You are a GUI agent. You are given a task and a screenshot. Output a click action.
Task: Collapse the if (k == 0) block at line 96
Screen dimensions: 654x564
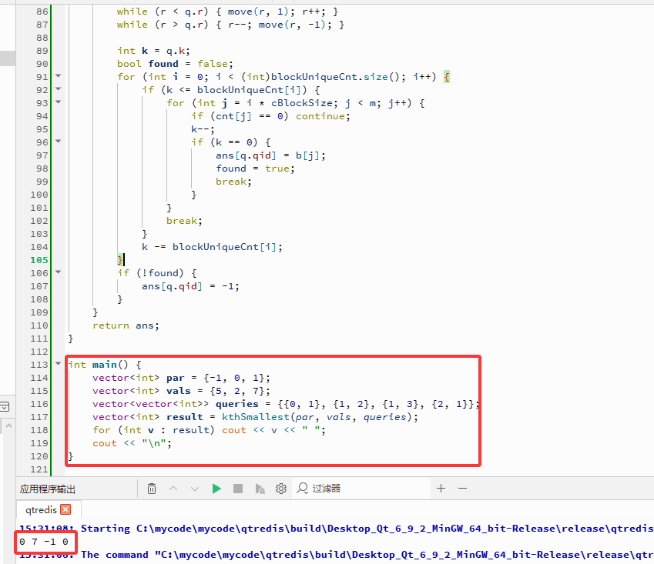tap(59, 142)
